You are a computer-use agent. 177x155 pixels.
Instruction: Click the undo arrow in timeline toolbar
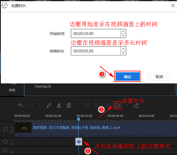(x=20, y=105)
